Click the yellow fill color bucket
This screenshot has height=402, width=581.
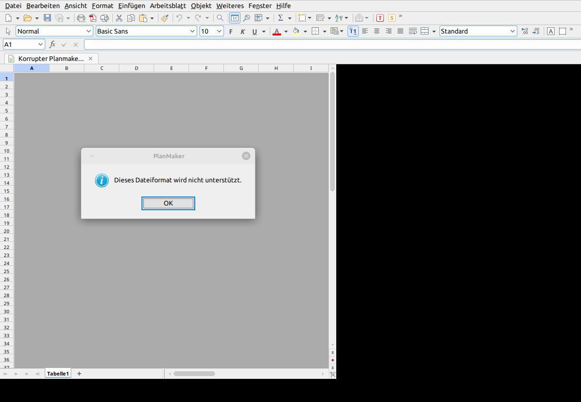coord(296,32)
